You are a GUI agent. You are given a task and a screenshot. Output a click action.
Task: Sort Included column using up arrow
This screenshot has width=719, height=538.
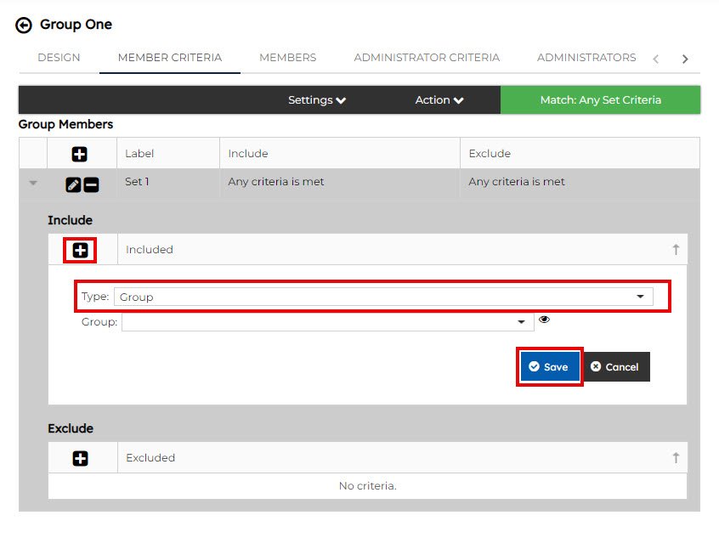676,250
